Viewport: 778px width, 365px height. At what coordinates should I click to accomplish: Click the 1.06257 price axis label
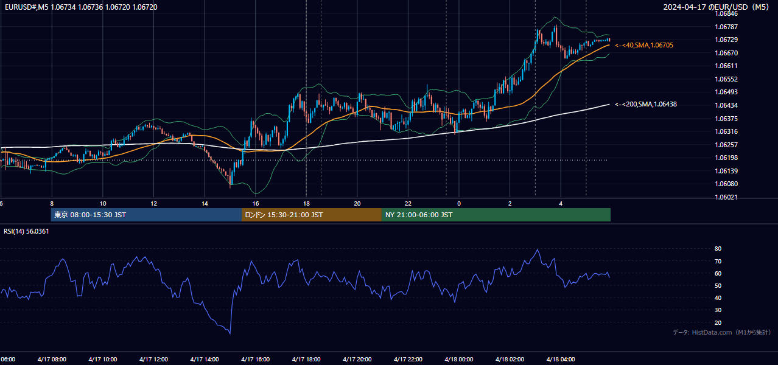click(x=726, y=145)
